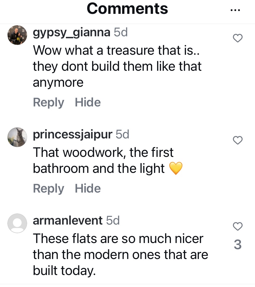Reply to gypsy_gianna's comment
This screenshot has width=255, height=287.
coord(48,102)
